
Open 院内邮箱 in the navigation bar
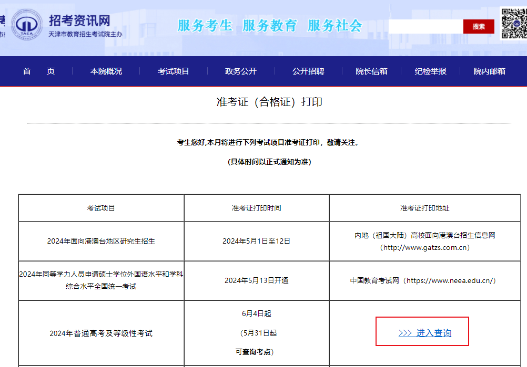click(x=489, y=71)
